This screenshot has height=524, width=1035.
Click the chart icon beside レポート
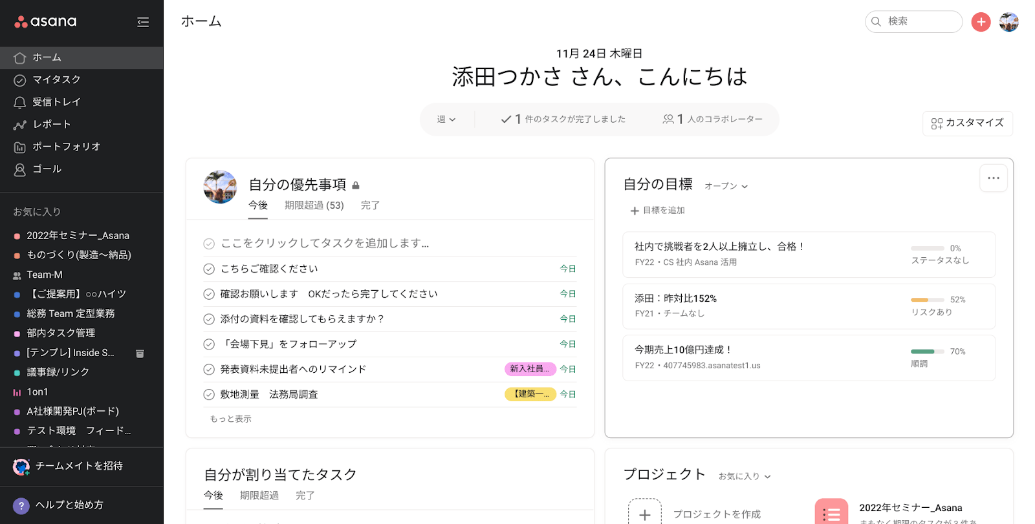click(x=20, y=125)
